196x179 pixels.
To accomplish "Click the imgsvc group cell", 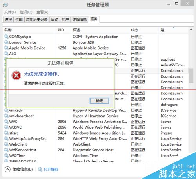I will coord(167,133).
